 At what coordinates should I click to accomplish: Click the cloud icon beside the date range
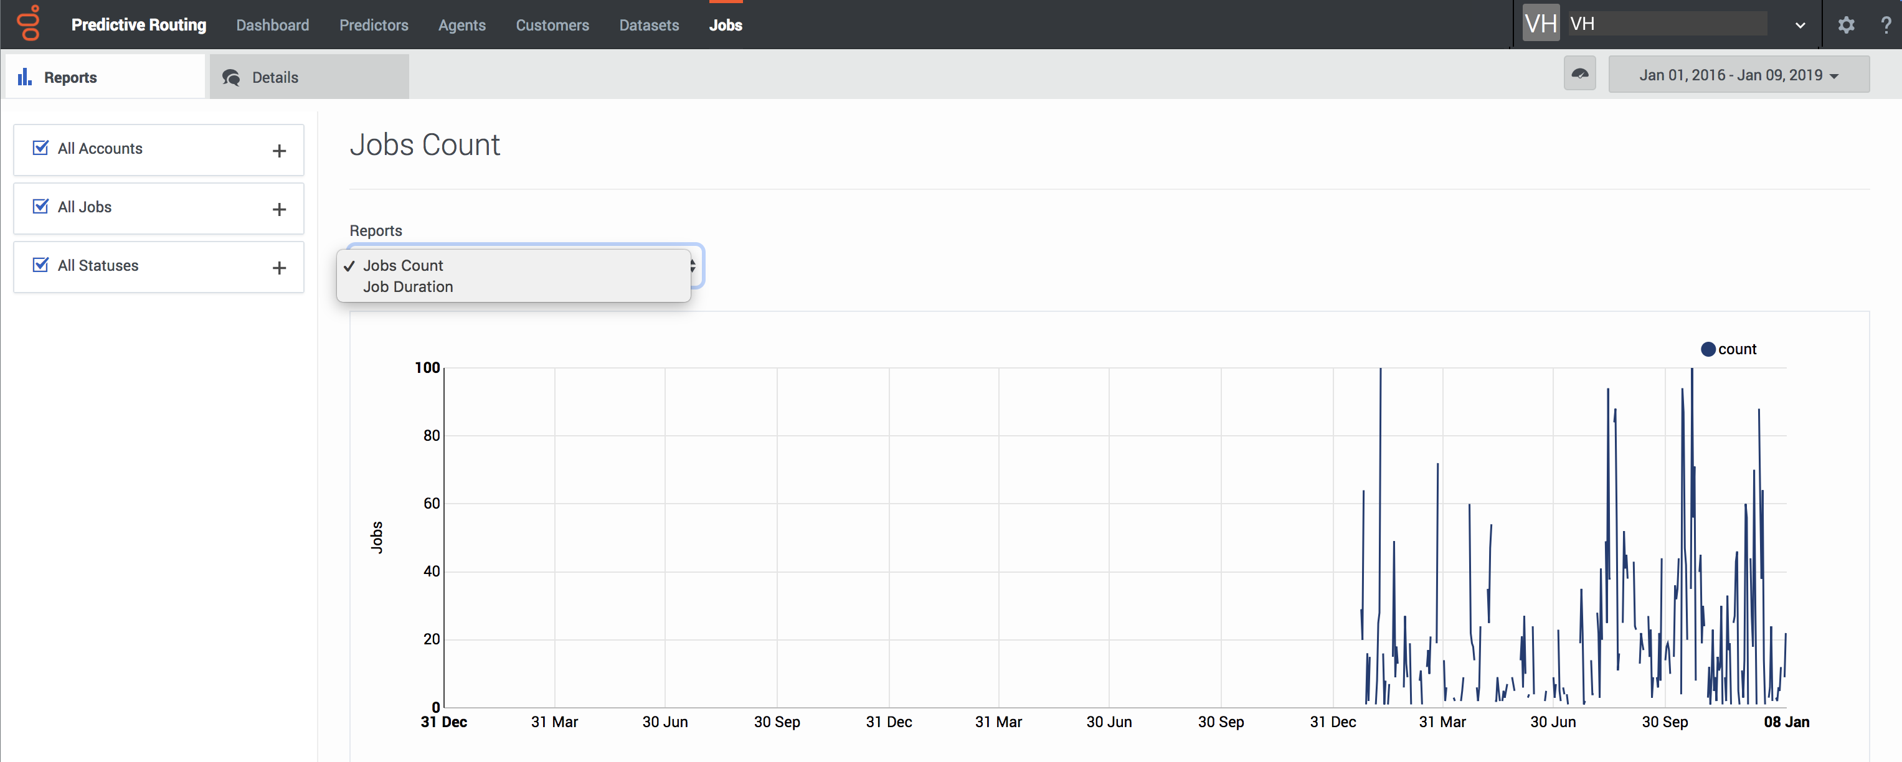pyautogui.click(x=1579, y=73)
